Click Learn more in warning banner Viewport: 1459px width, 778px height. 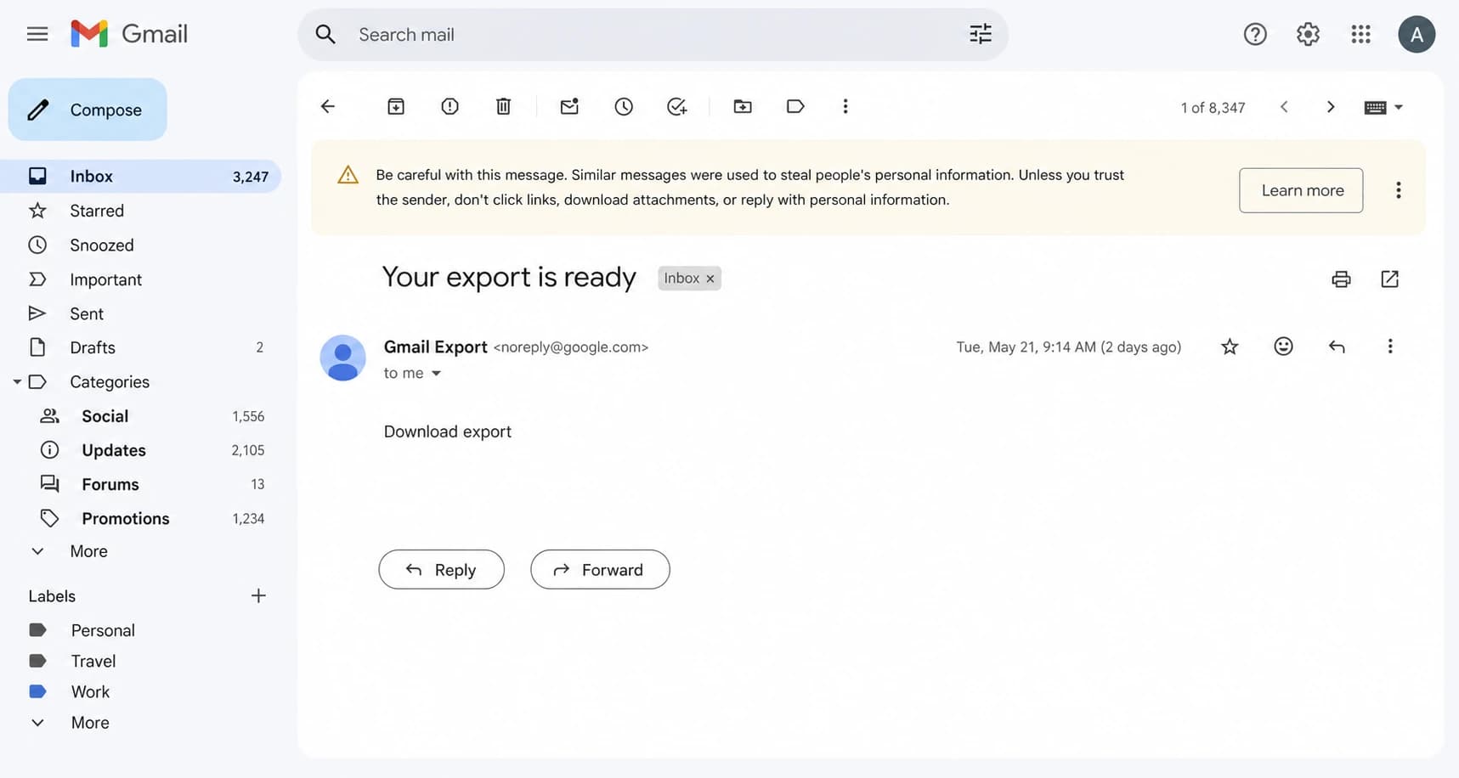1301,190
